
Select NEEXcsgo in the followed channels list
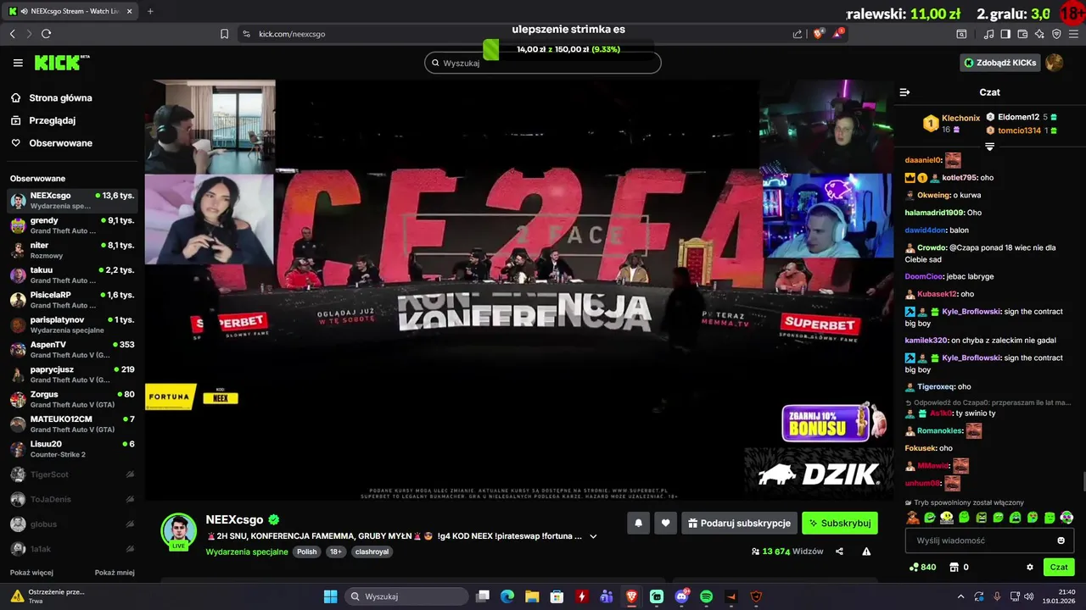pos(71,200)
